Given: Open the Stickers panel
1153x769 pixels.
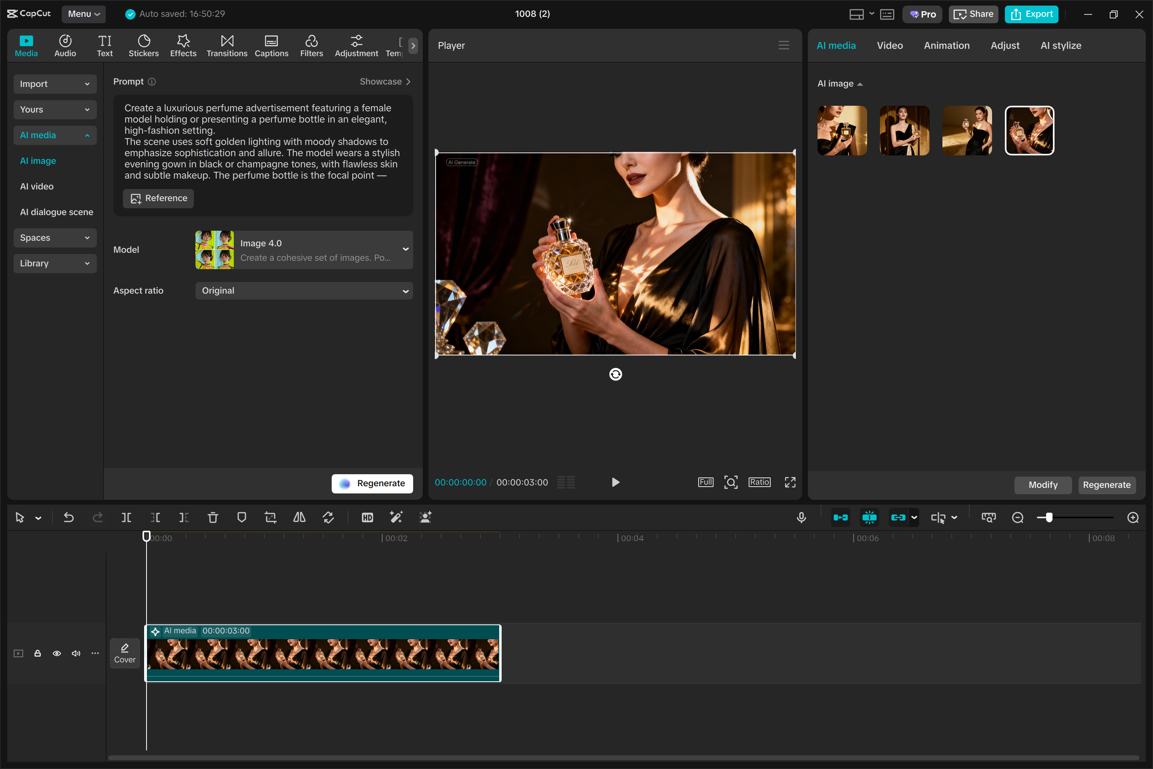Looking at the screenshot, I should [x=144, y=45].
